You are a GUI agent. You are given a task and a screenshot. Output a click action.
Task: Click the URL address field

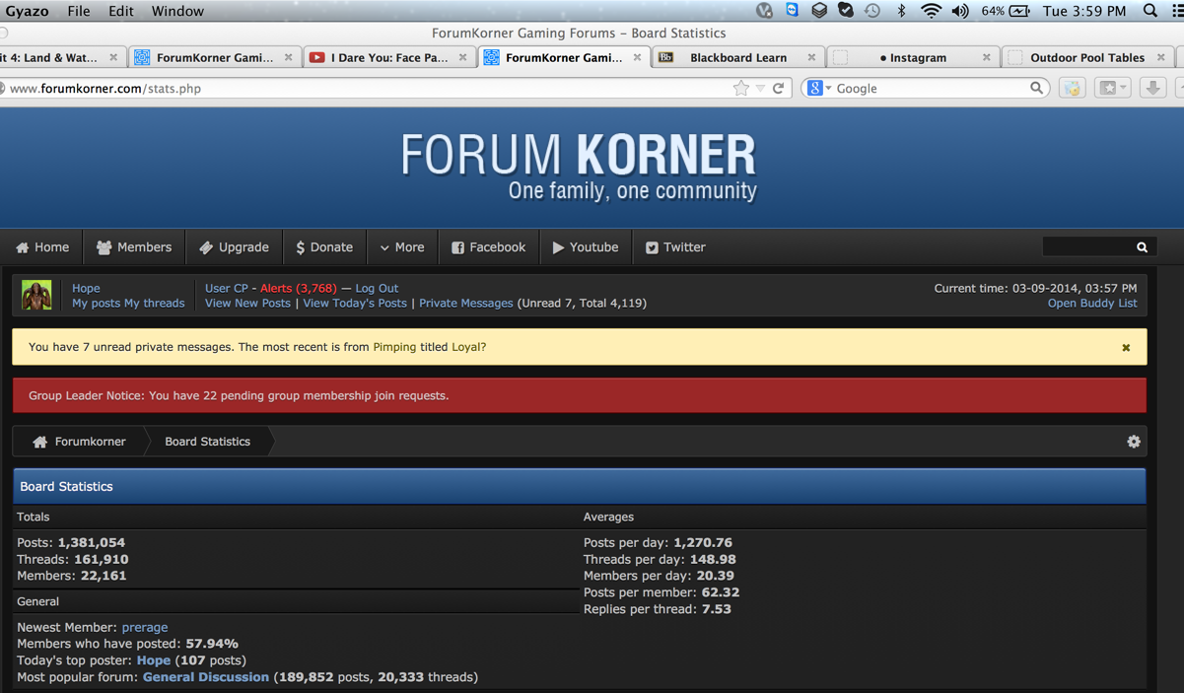click(365, 88)
